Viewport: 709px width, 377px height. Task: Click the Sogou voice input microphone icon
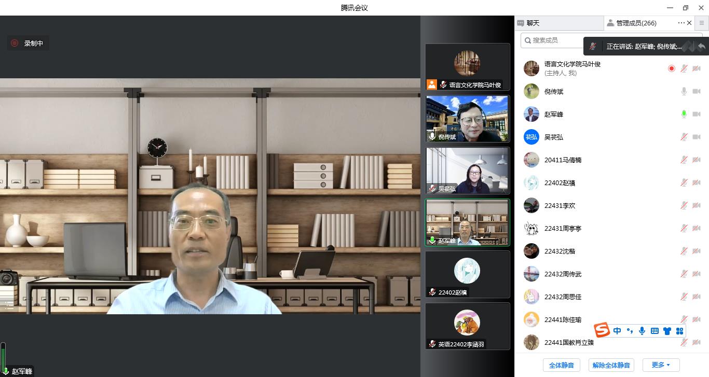642,331
